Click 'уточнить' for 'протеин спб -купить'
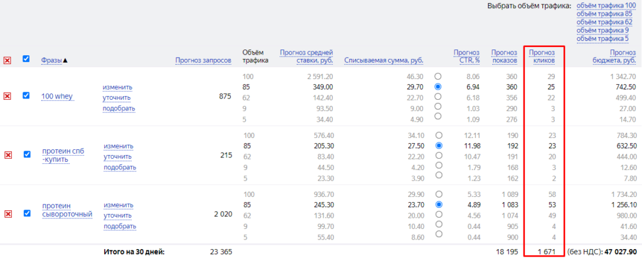This screenshot has height=261, width=642. (x=117, y=157)
